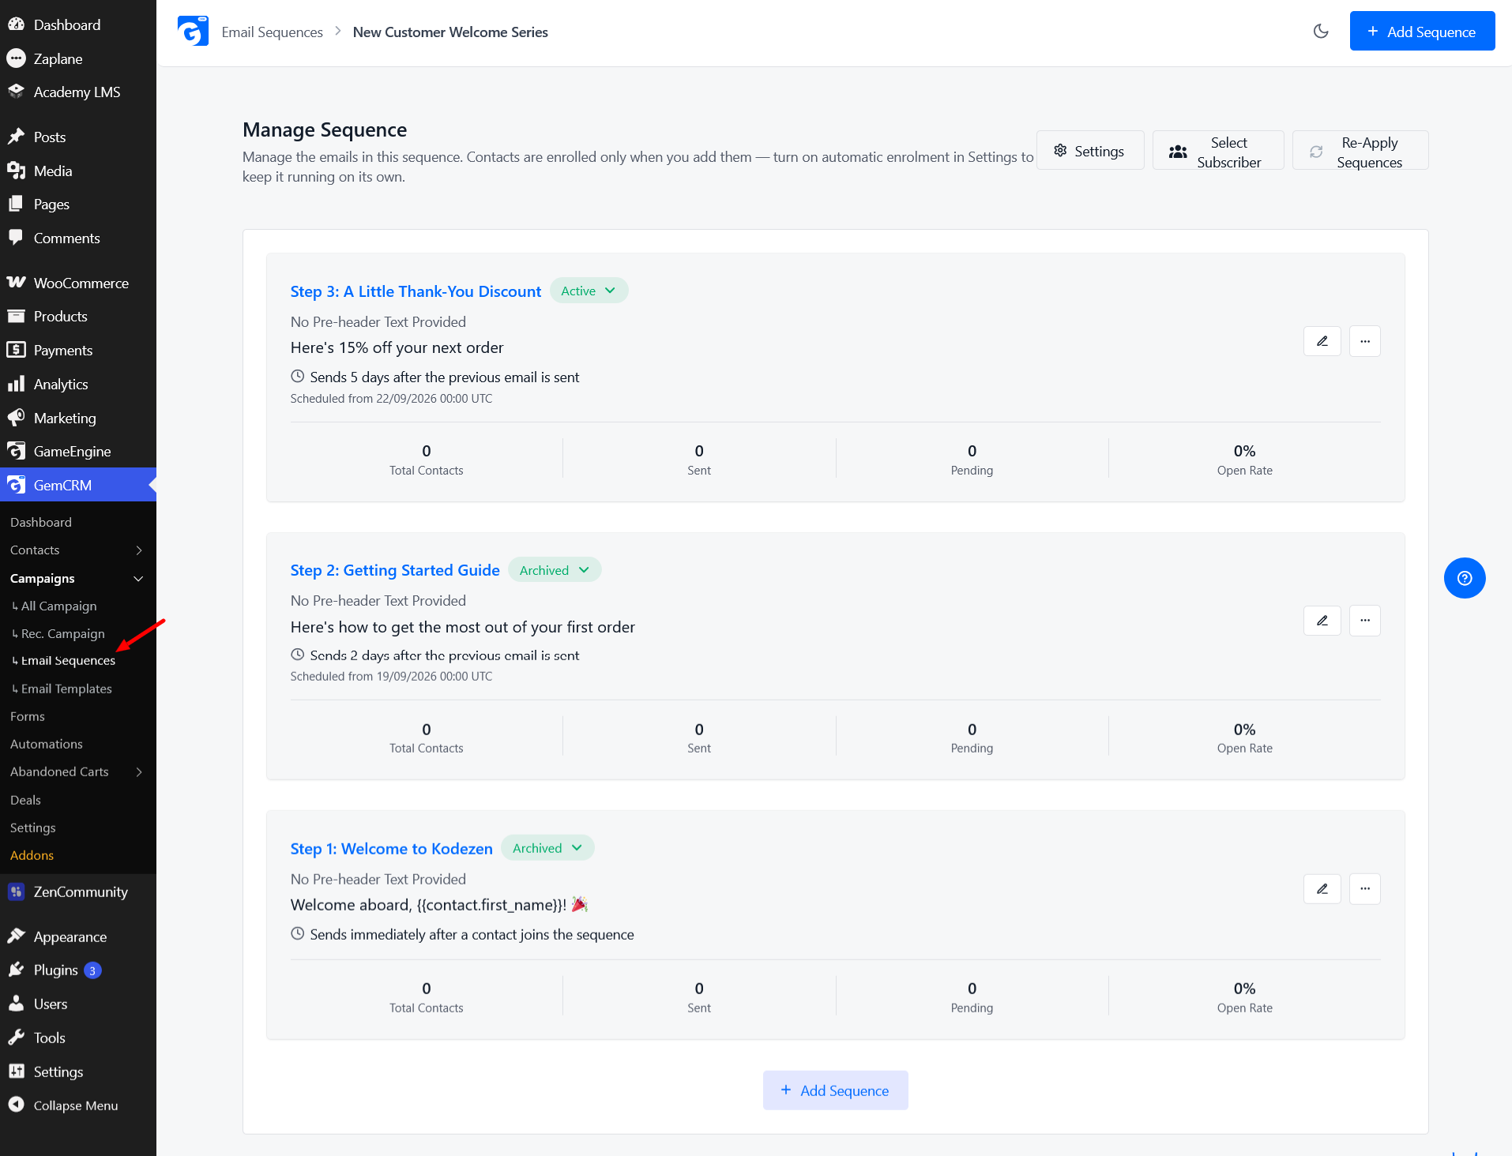Collapse Campaigns submenu
Screen dimensions: 1512x1156
coord(139,578)
